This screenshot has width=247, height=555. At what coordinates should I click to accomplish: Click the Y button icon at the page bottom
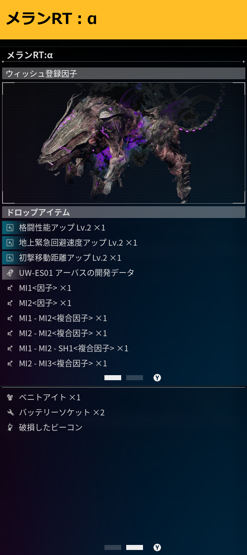157,547
